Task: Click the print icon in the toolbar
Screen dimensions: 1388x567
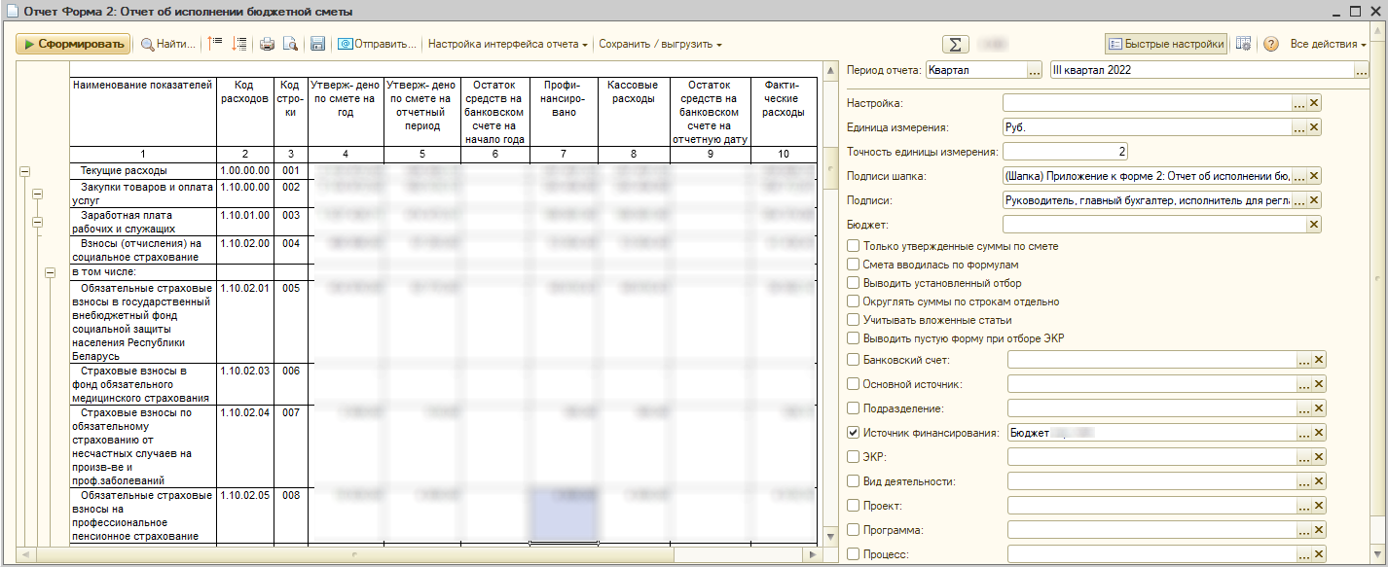Action: coord(267,44)
